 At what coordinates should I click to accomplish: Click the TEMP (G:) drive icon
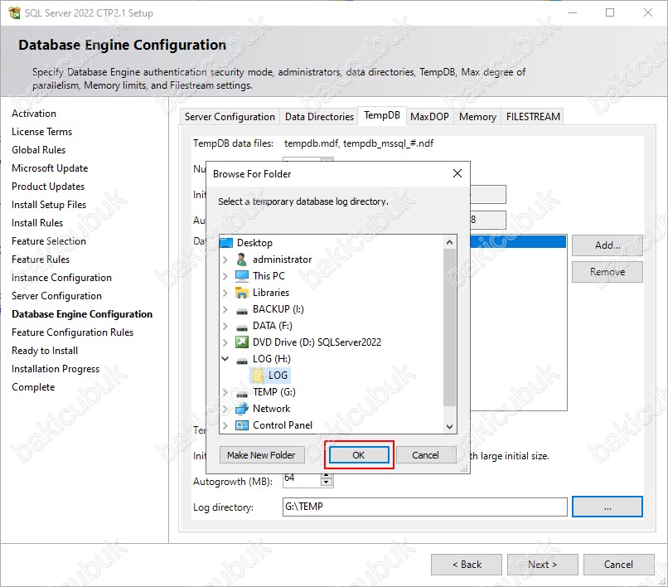pos(242,394)
